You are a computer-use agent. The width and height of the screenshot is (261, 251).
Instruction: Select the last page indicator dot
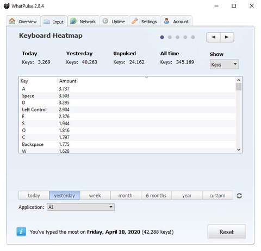pos(193,37)
